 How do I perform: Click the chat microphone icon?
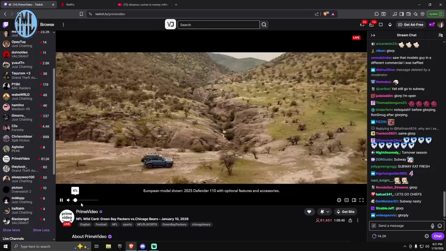pyautogui.click(x=432, y=226)
